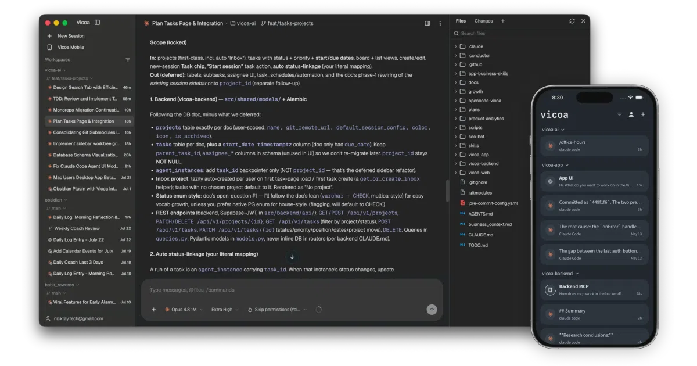Click the feat/tasks-projects branch label in header
Viewport: 697px width, 366px height.
click(288, 23)
